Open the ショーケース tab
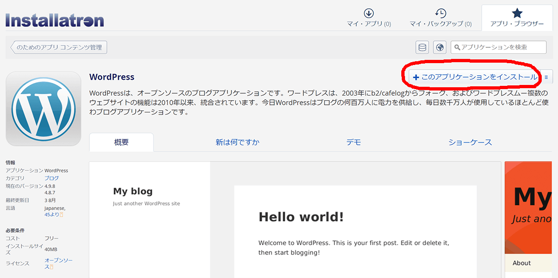 coord(470,142)
